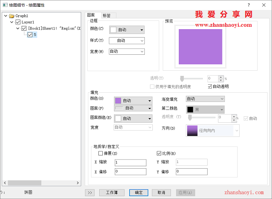Open the border 样式(T) dropdown

(x=127, y=41)
